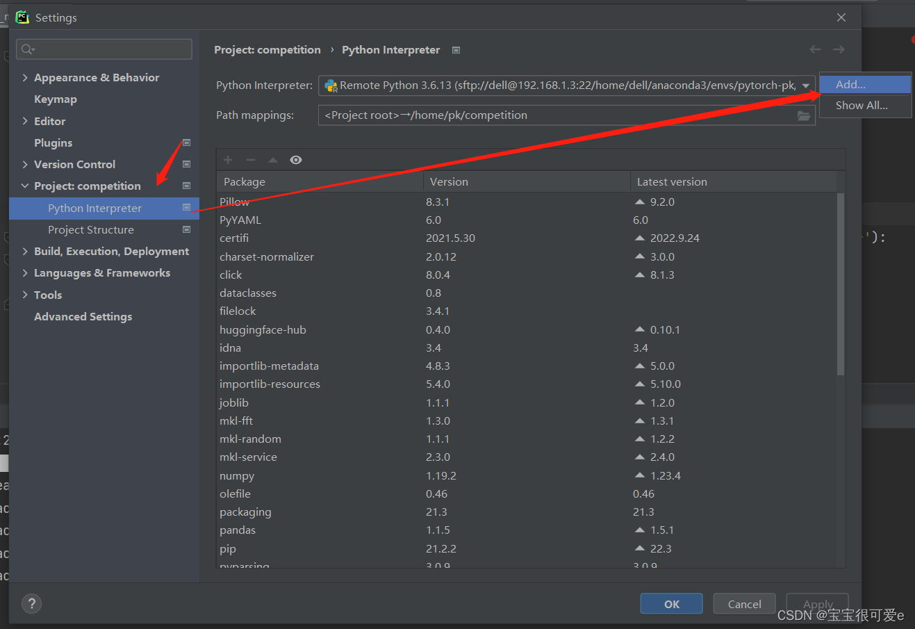Select the olefile package row

[x=527, y=493]
